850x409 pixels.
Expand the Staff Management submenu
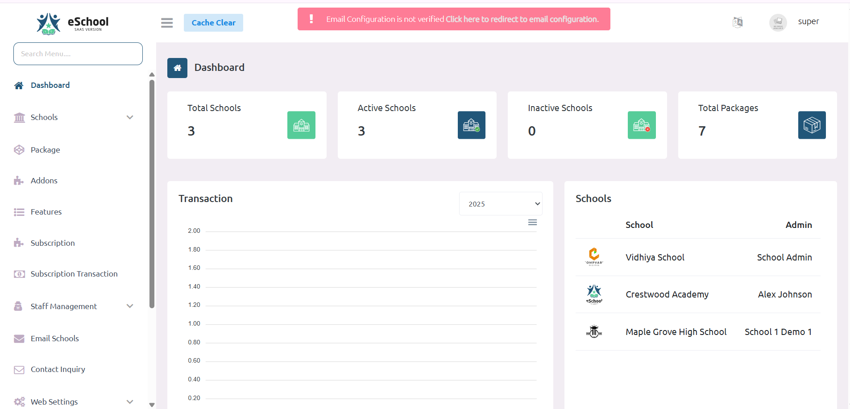(x=130, y=306)
